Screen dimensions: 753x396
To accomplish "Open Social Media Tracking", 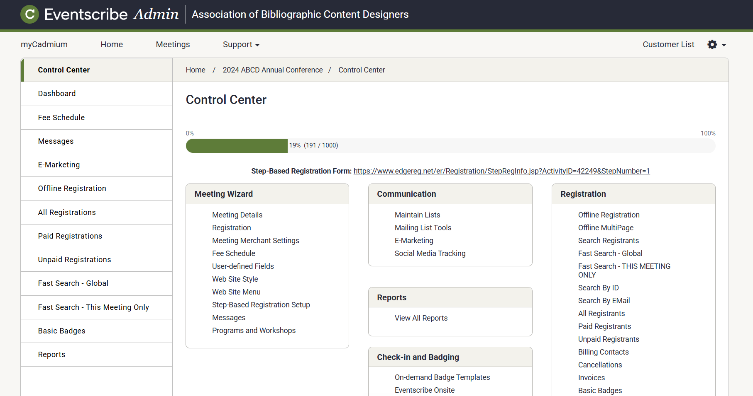I will click(430, 254).
